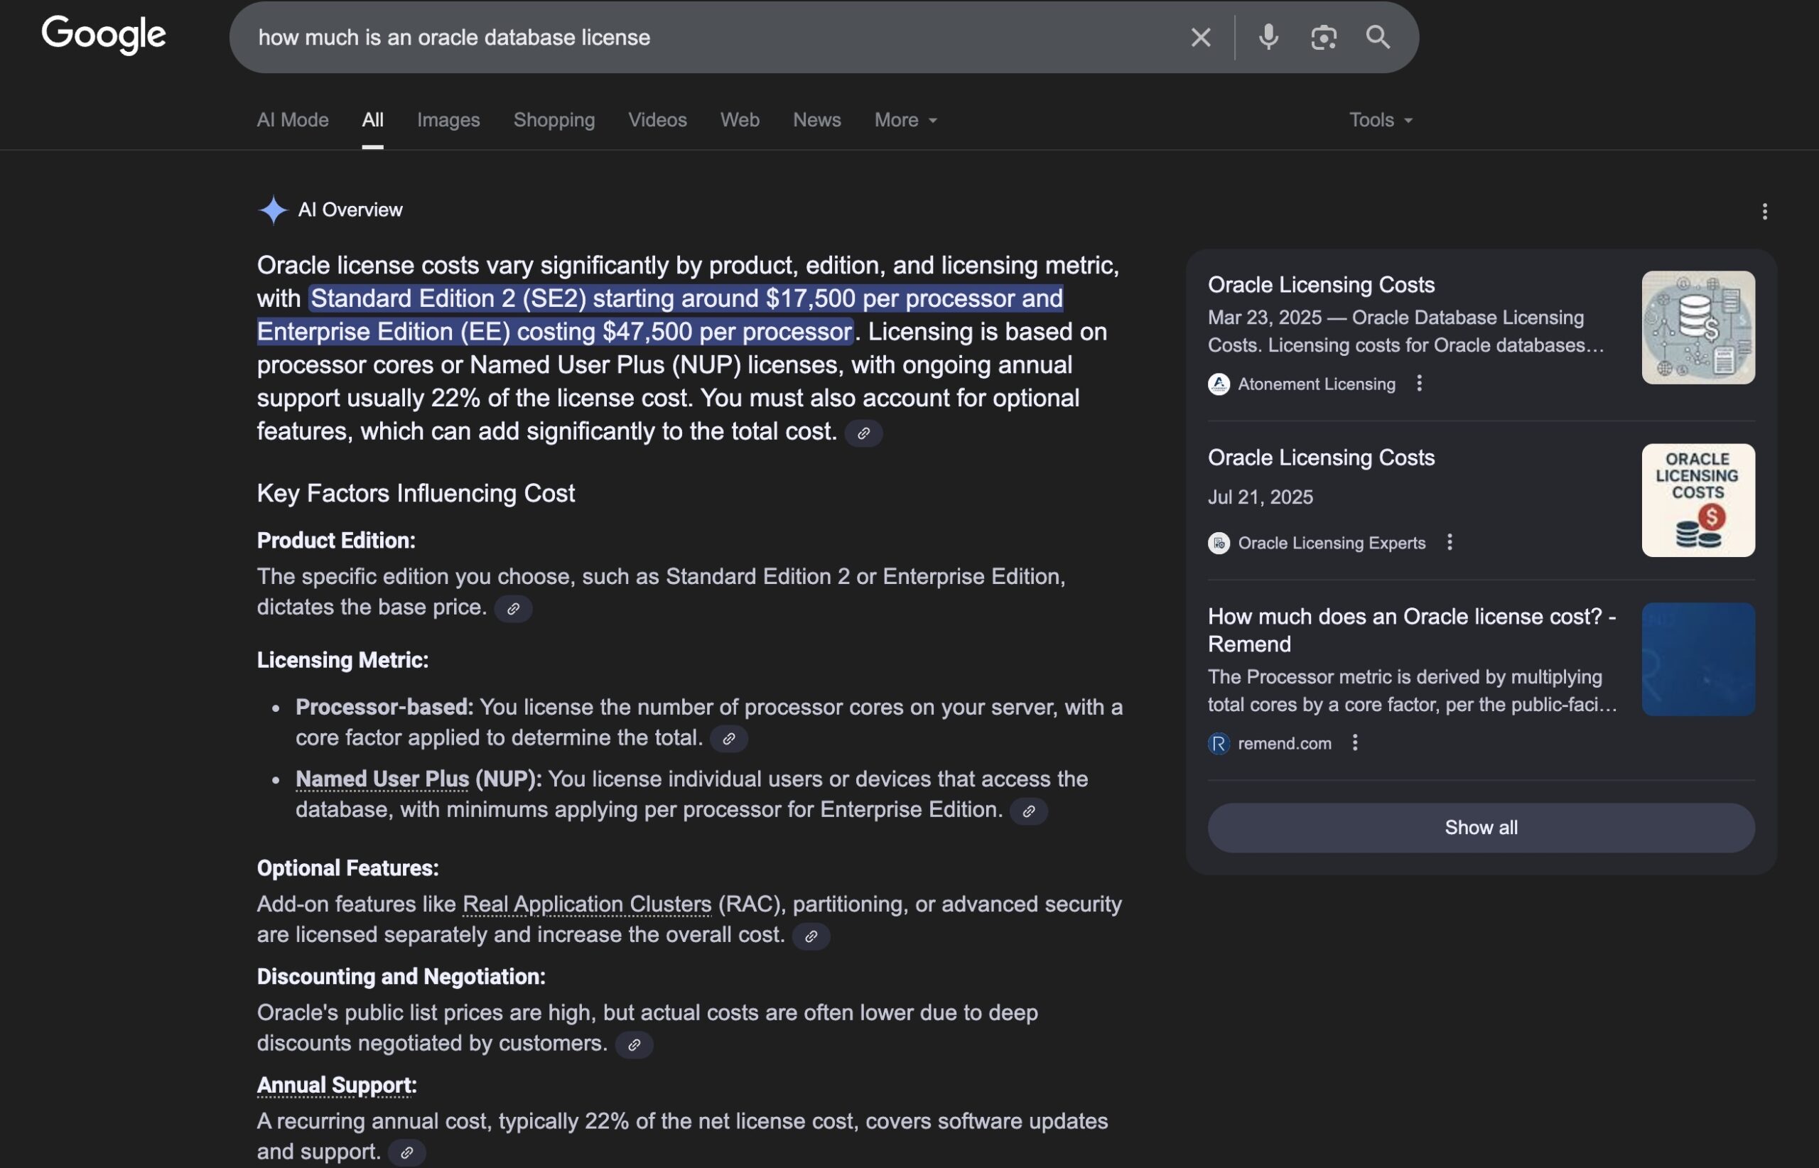Open the Named User Plus link

click(382, 779)
